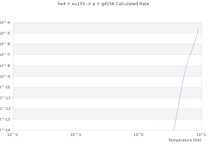Click the 10^-6 y-axis tick label
This screenshot has width=208, height=156.
click(5, 44)
